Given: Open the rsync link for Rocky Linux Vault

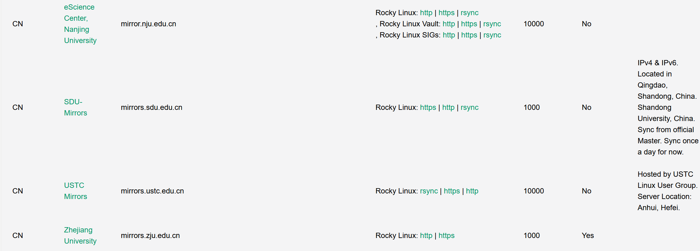Looking at the screenshot, I should click(x=492, y=24).
